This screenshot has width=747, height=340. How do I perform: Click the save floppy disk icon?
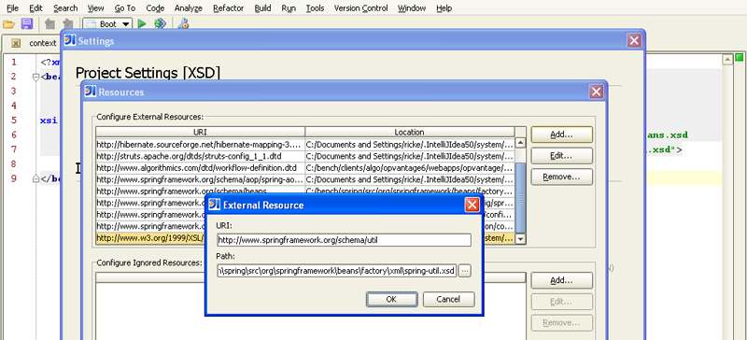coord(27,24)
